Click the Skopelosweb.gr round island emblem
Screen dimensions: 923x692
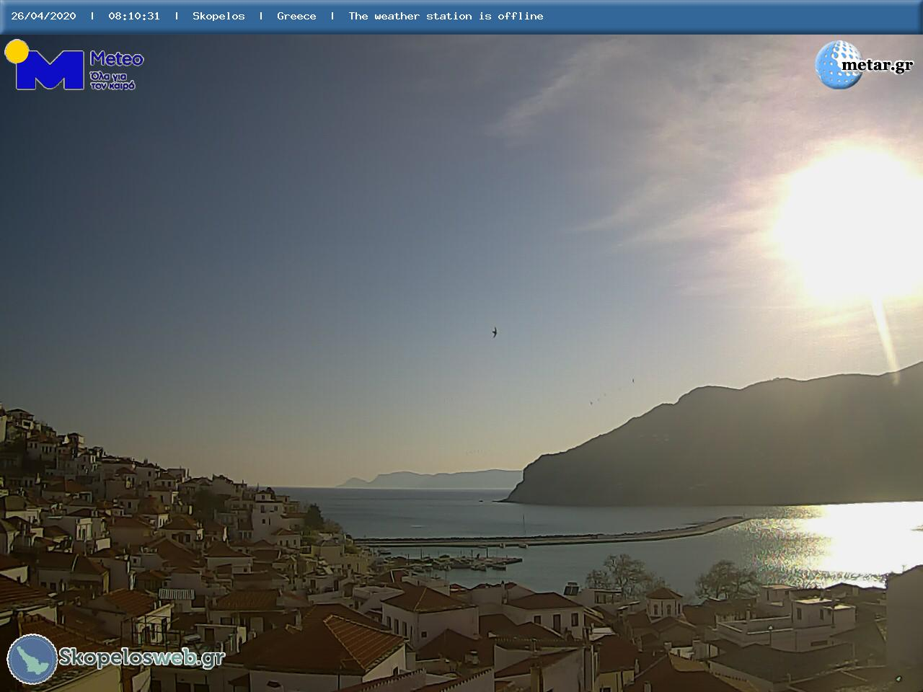point(32,659)
